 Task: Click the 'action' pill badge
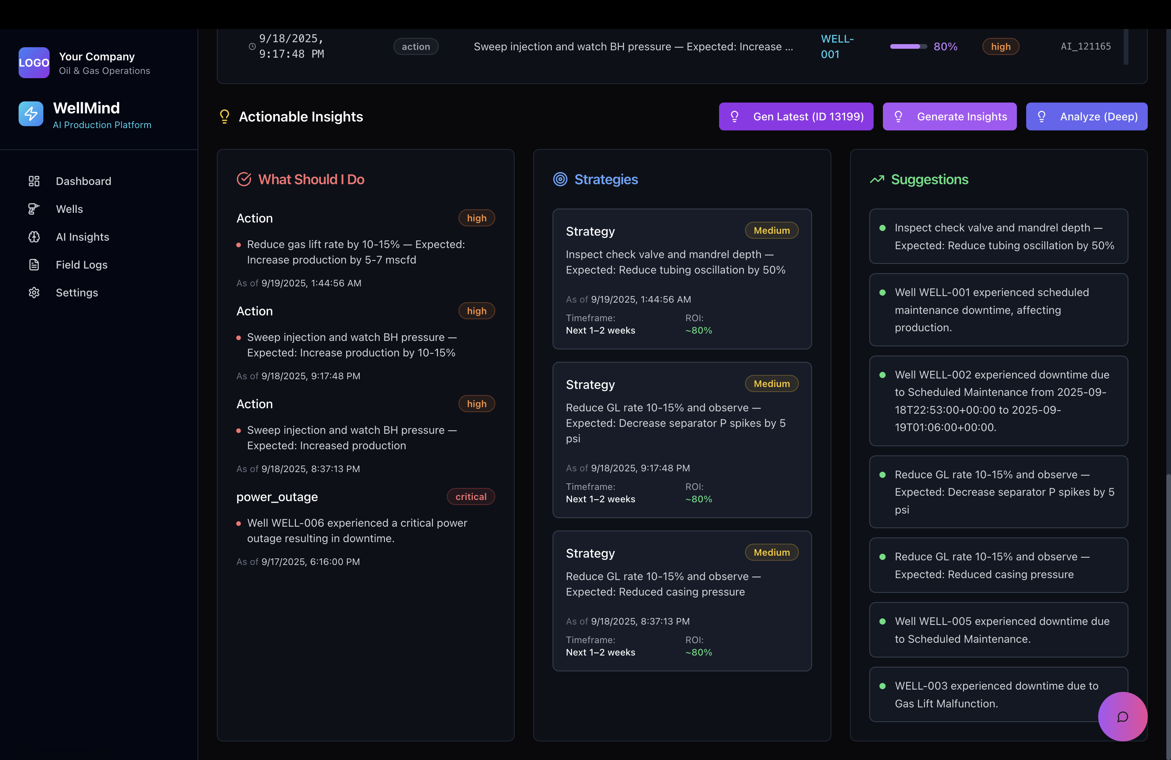coord(416,46)
